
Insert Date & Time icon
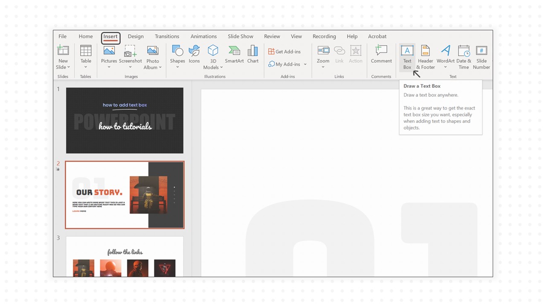[464, 51]
